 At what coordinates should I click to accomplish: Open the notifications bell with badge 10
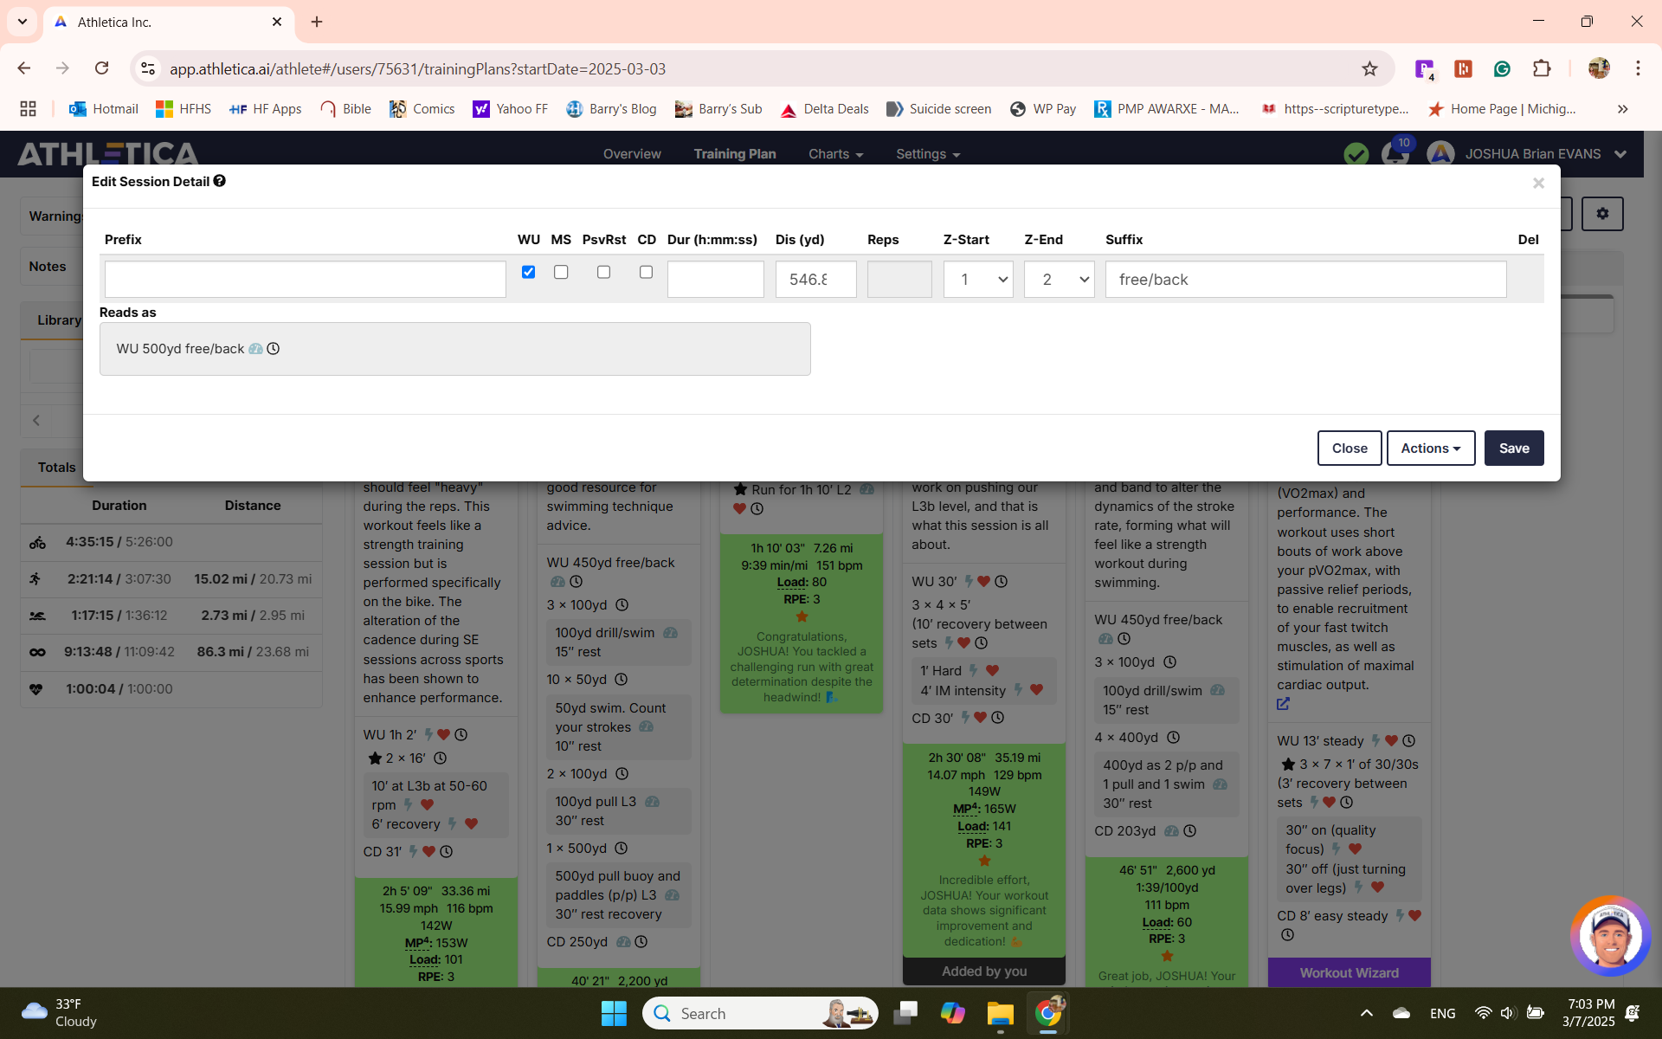pyautogui.click(x=1394, y=154)
